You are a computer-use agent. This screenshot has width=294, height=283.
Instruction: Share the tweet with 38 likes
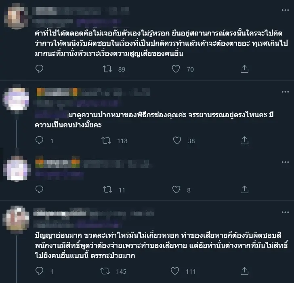244,140
